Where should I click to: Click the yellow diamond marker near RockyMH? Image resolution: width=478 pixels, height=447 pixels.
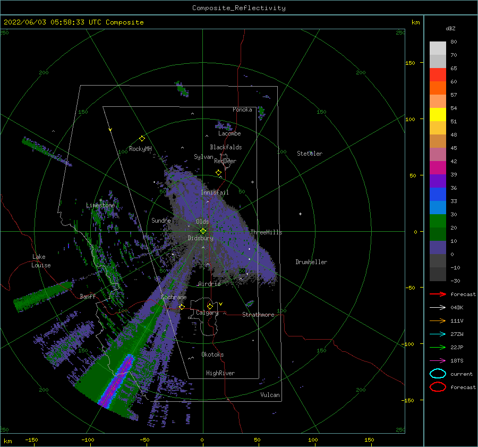142,139
